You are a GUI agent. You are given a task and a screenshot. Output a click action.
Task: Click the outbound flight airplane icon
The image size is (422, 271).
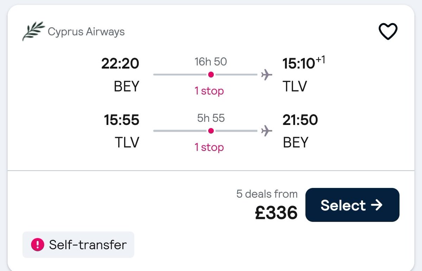pyautogui.click(x=267, y=75)
